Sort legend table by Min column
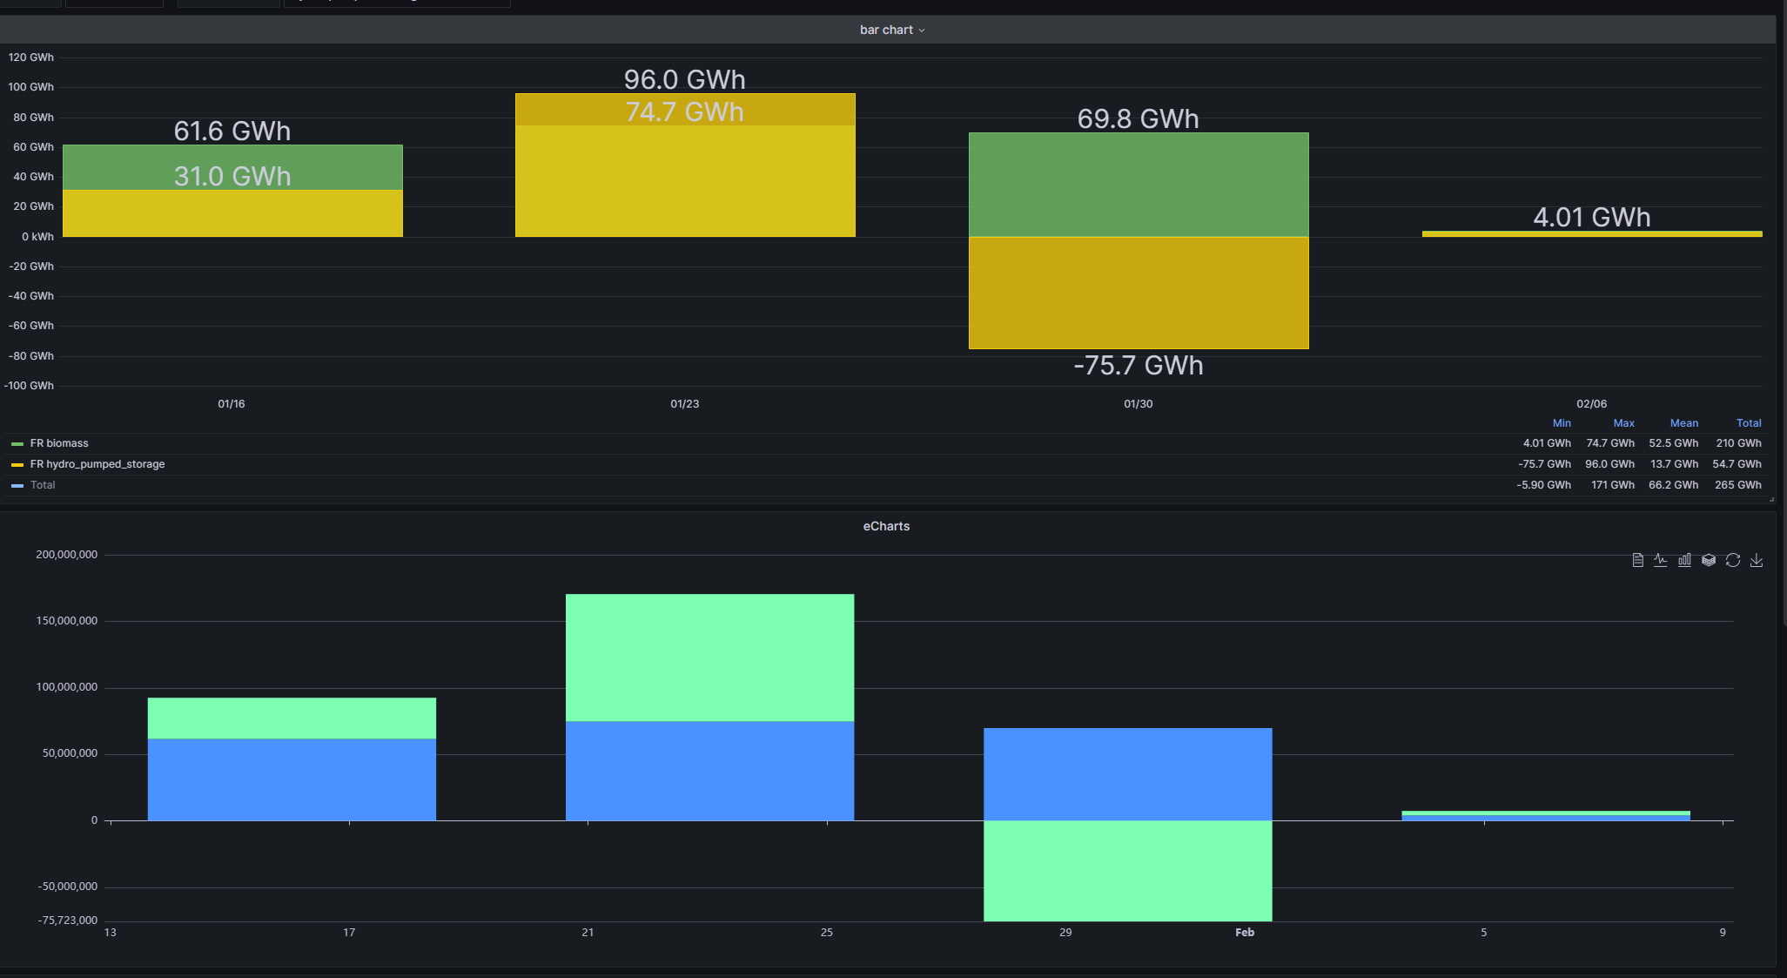The height and width of the screenshot is (978, 1787). coord(1562,422)
